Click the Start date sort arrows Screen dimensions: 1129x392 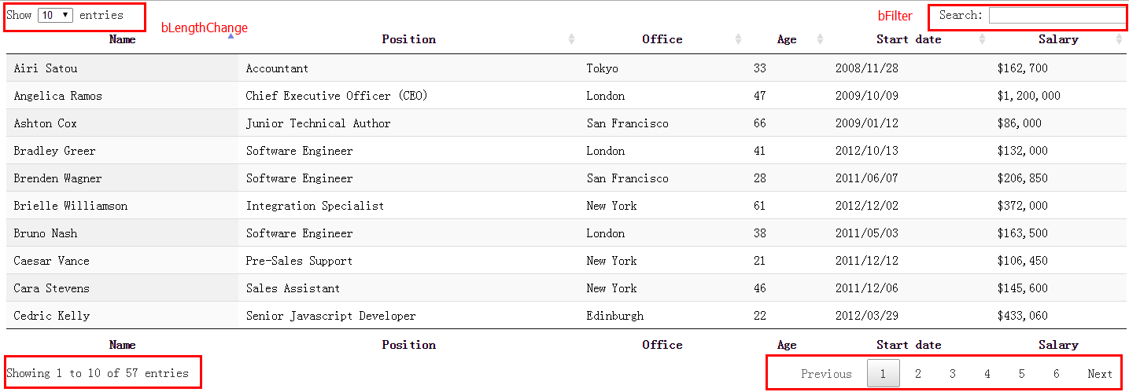tap(982, 39)
